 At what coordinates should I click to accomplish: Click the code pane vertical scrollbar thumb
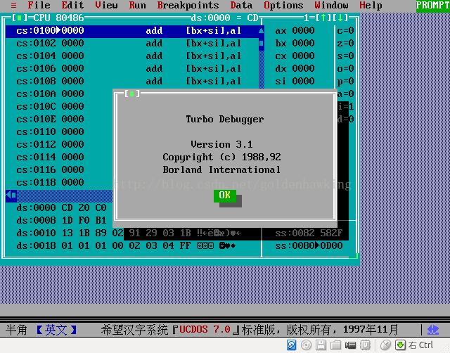click(x=261, y=44)
